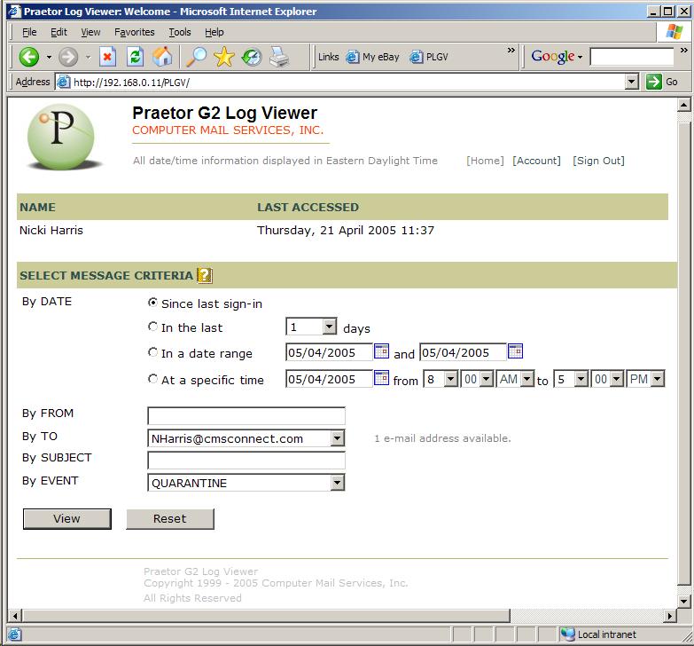
Task: Open the By TO email dropdown
Action: pos(338,438)
